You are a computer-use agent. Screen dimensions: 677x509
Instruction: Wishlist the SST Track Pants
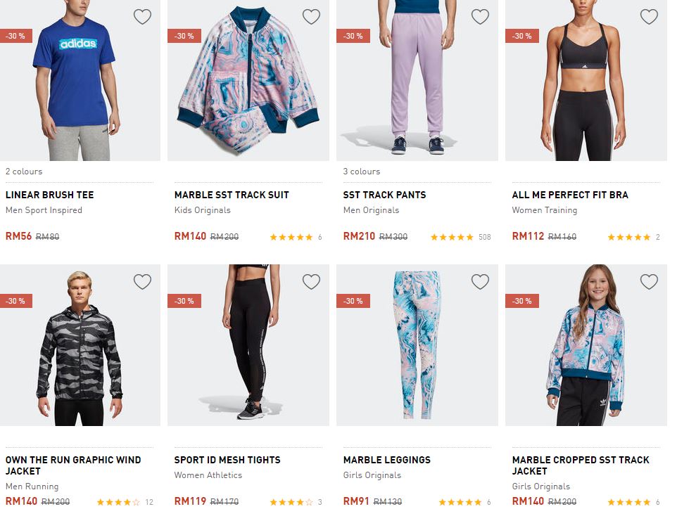point(480,17)
